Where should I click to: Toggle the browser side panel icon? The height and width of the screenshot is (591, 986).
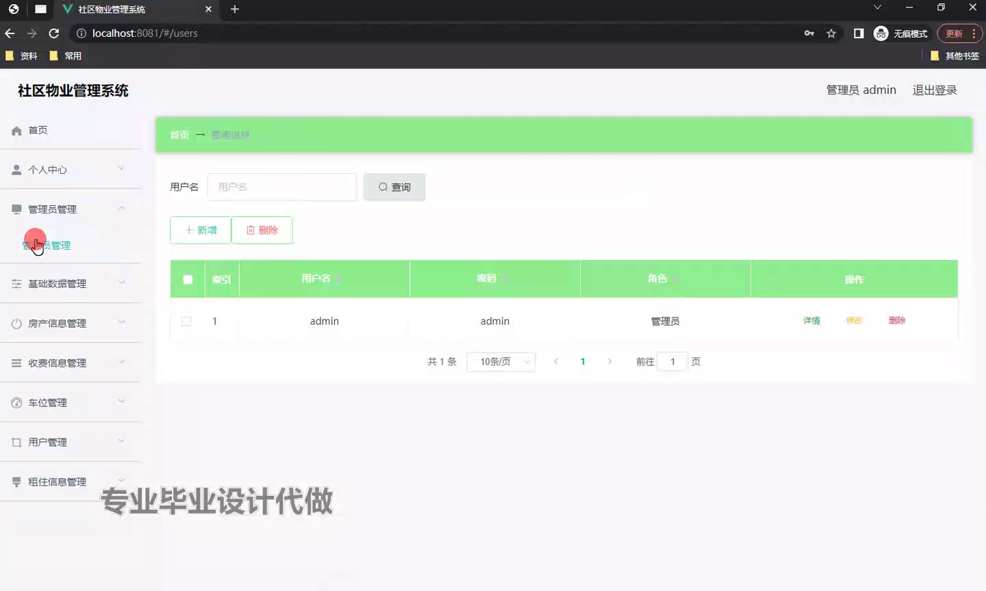859,33
